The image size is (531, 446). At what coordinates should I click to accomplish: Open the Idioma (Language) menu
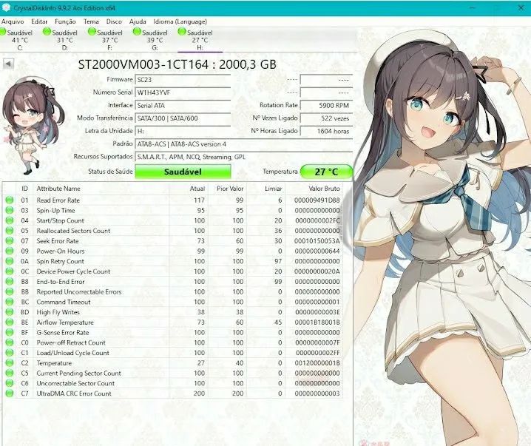coord(180,21)
